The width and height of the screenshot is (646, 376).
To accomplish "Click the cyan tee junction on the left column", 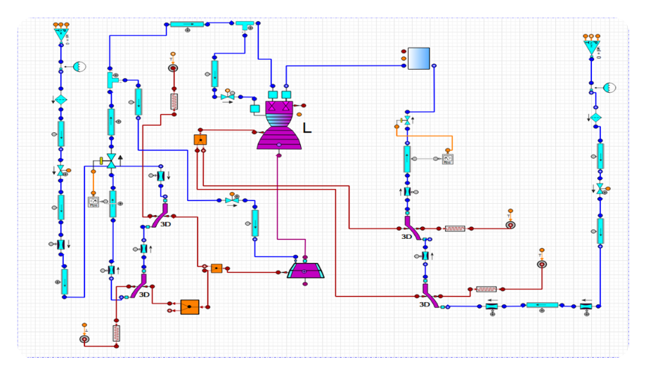I will pyautogui.click(x=112, y=80).
